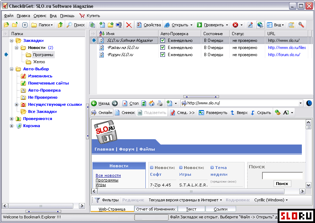
Task: Click the red X delete icon
Action: coord(129,25)
